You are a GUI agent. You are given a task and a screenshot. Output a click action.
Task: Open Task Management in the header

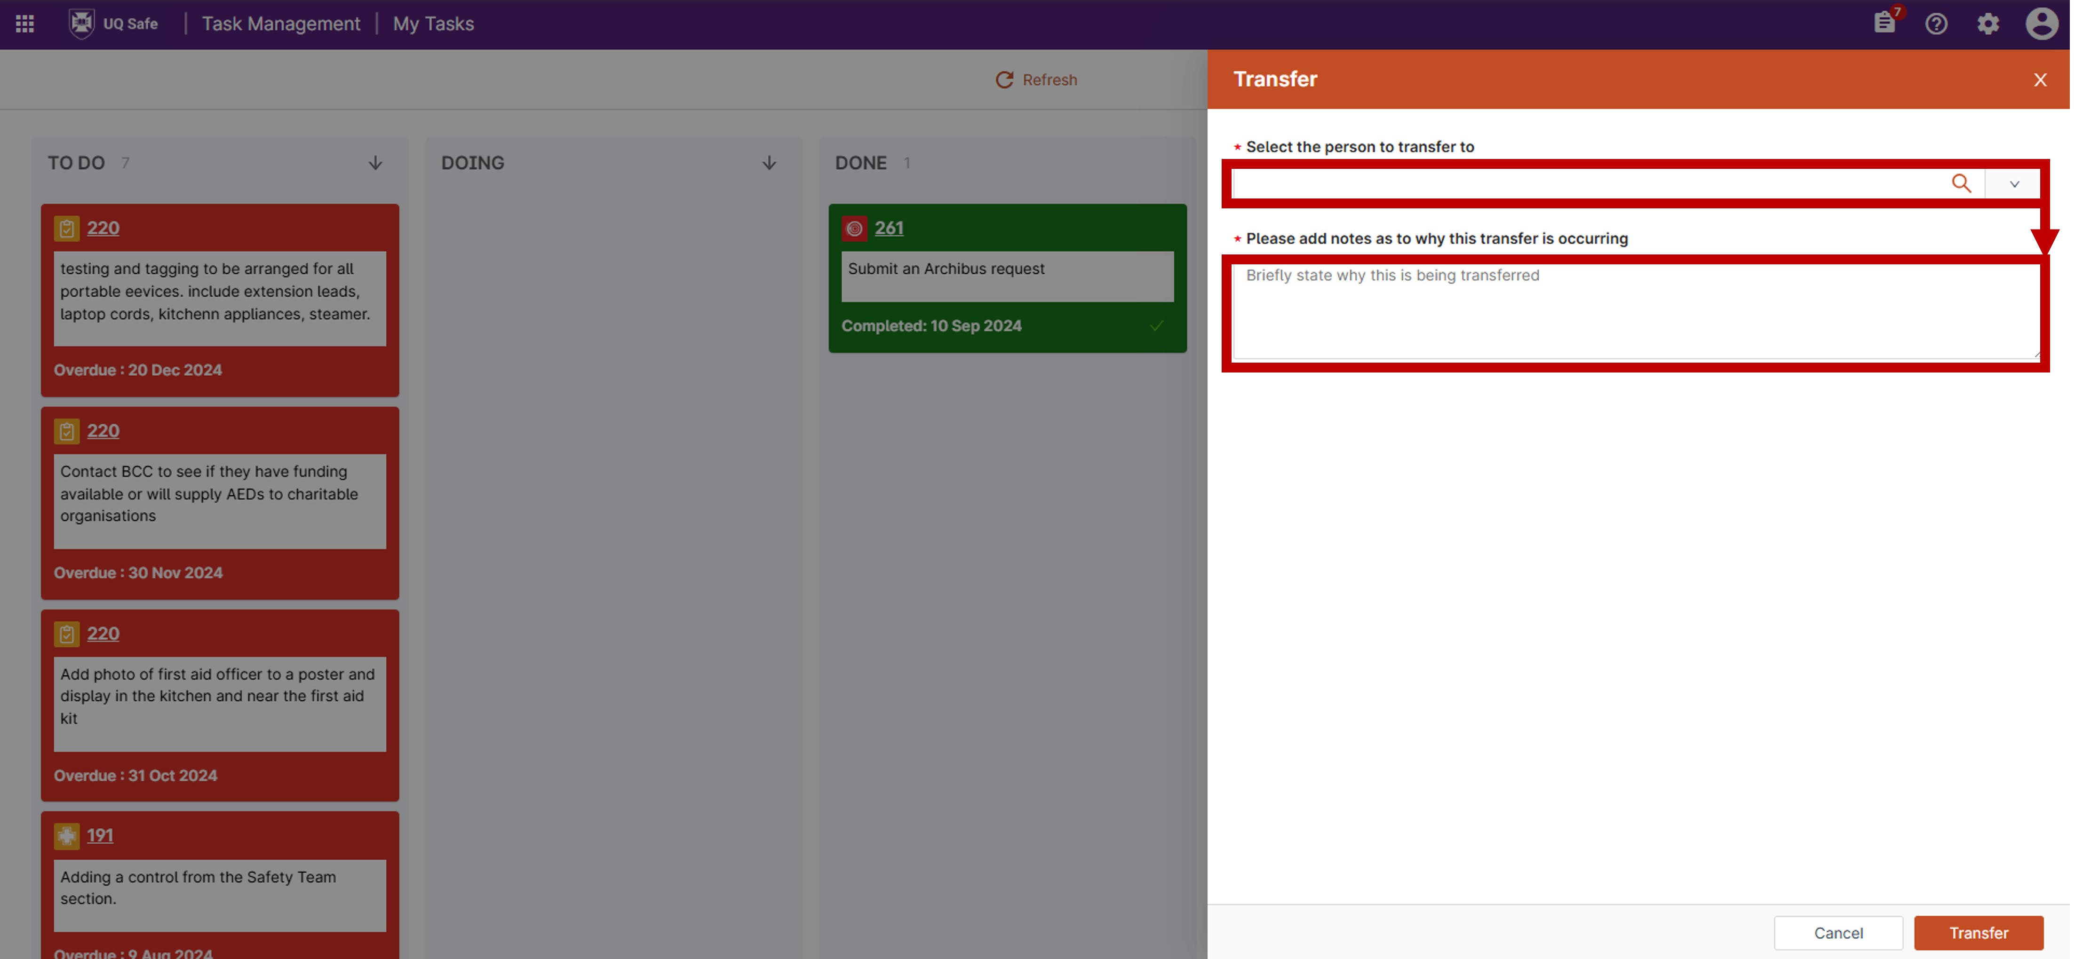click(281, 24)
